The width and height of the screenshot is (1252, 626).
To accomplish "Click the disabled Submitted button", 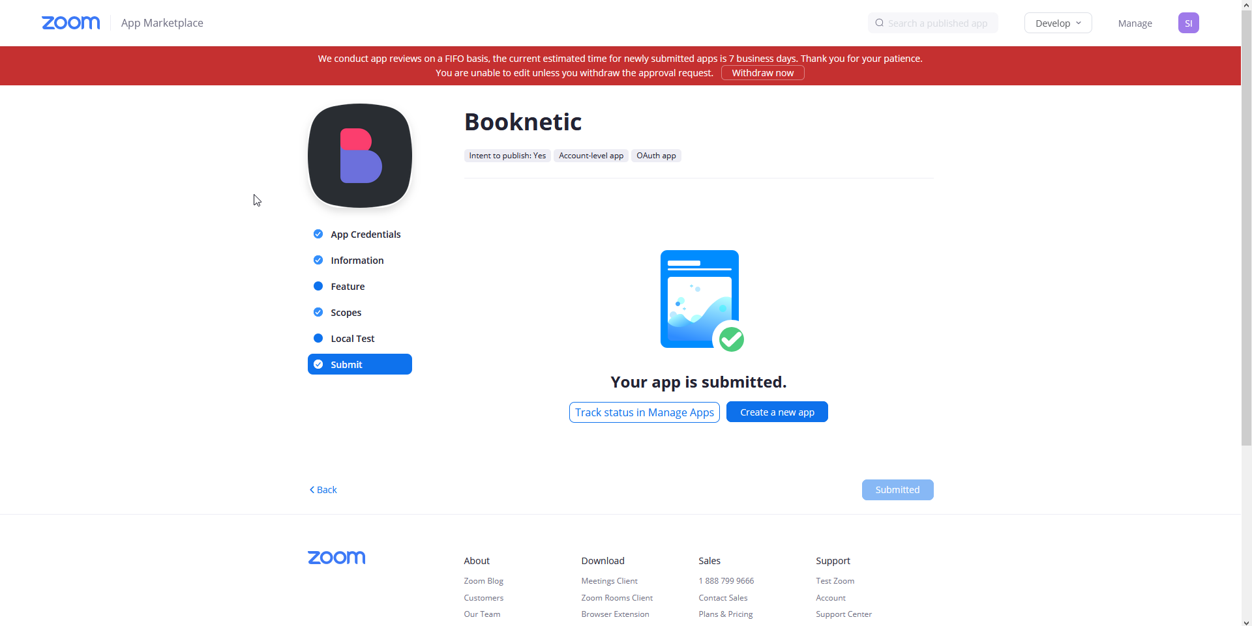I will pos(897,490).
